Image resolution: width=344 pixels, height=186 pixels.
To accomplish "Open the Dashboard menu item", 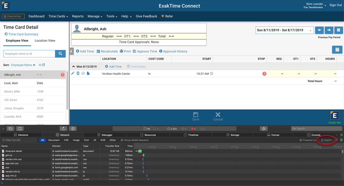I will 36,16.
